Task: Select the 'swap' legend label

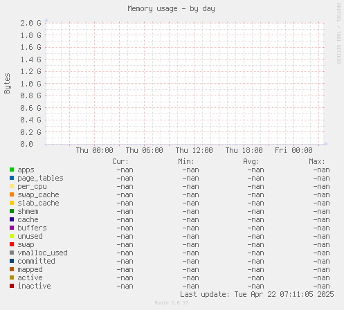Action: point(26,245)
